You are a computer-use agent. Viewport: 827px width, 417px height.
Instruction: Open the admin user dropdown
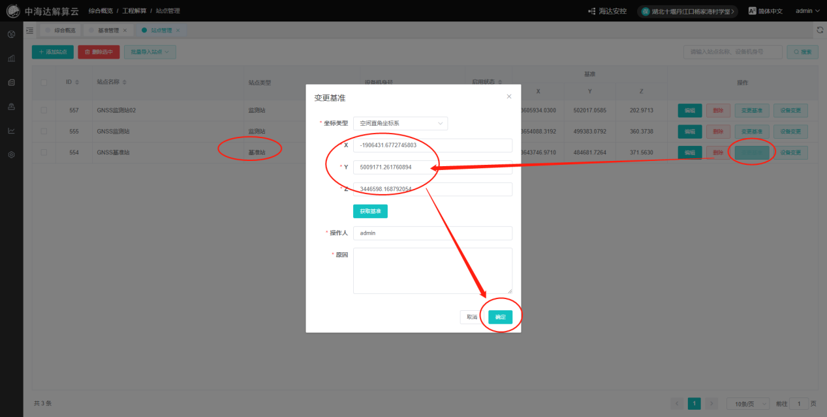[807, 11]
